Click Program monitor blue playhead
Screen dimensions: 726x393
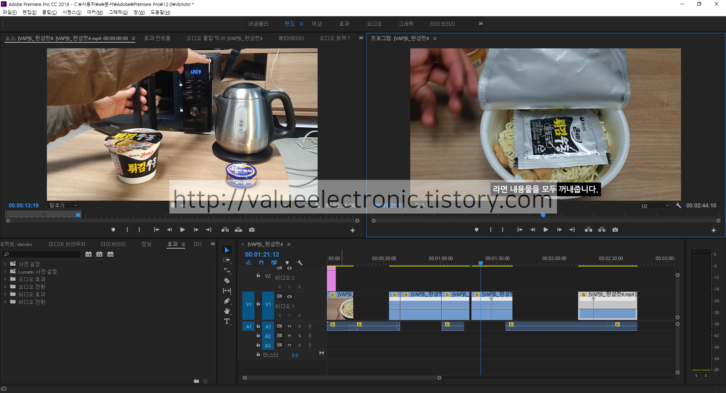click(x=543, y=215)
